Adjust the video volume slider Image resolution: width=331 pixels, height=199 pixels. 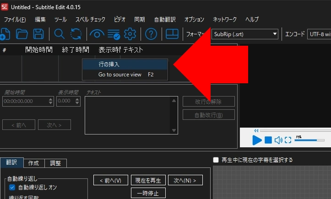[309, 140]
